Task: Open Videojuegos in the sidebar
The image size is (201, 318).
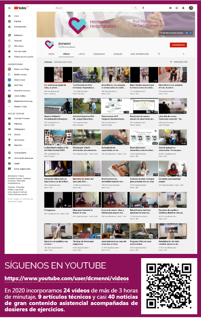Action: tap(20, 129)
